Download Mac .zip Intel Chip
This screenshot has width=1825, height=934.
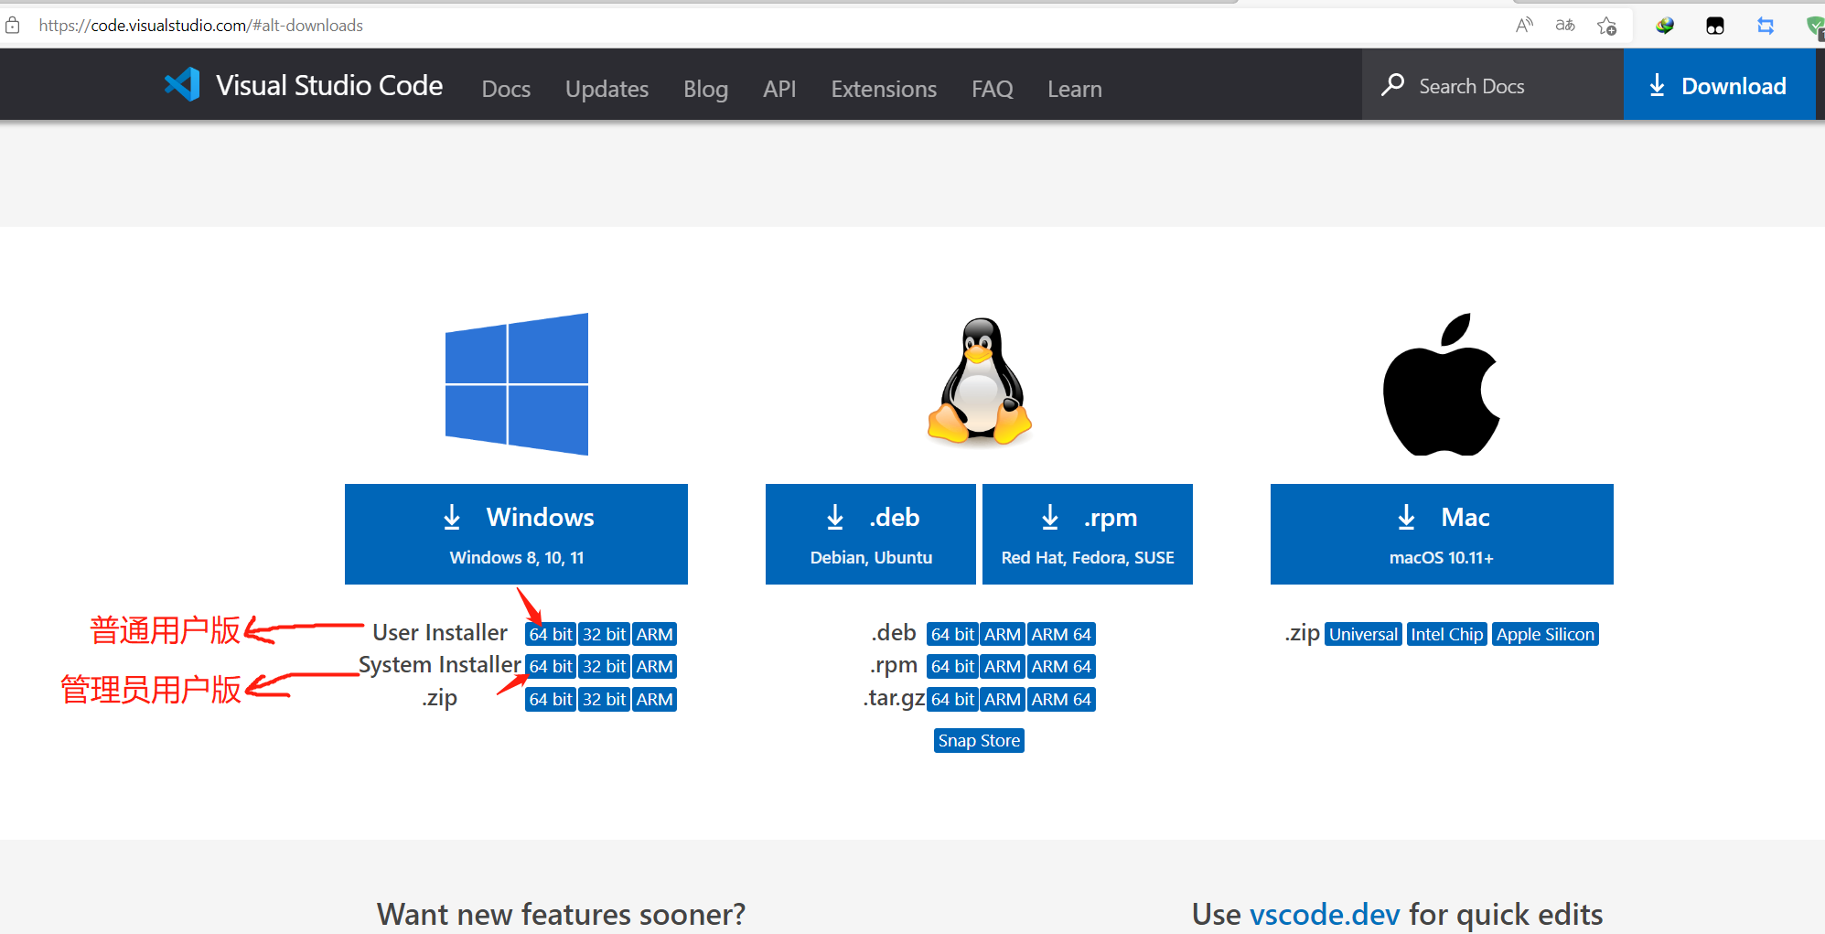(1446, 634)
